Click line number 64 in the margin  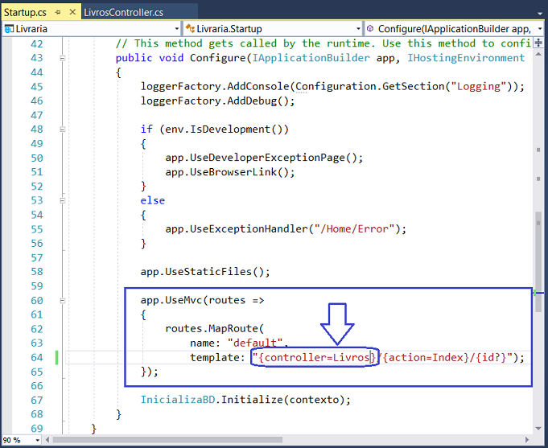click(37, 357)
